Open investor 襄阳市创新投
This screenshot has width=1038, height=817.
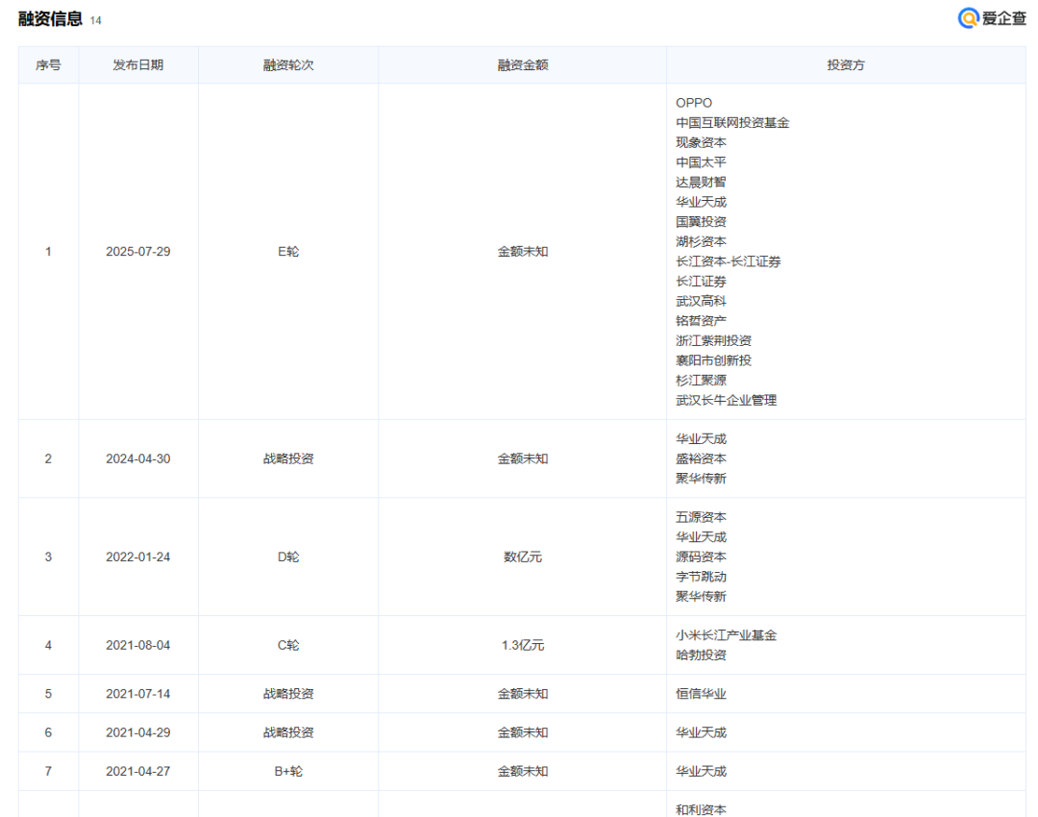tap(713, 360)
